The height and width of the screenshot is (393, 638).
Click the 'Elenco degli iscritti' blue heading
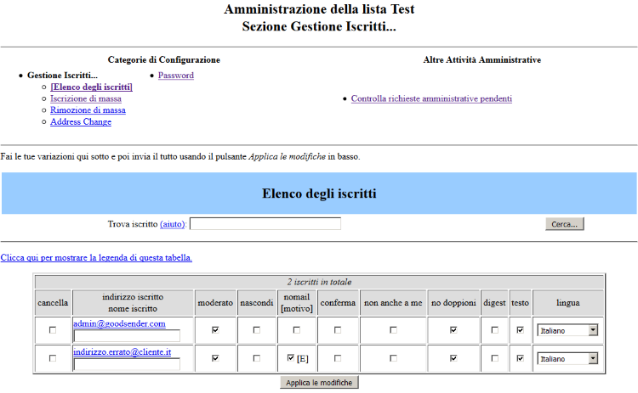coord(319,194)
